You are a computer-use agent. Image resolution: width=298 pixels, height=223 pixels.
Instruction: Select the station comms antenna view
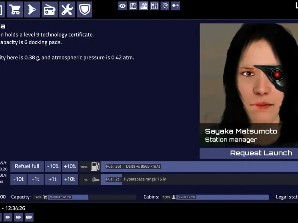coord(144,6)
